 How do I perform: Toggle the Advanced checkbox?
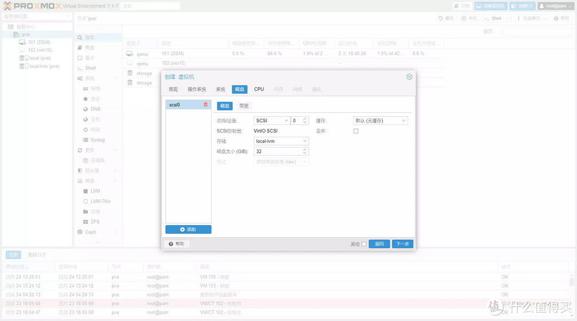364,244
